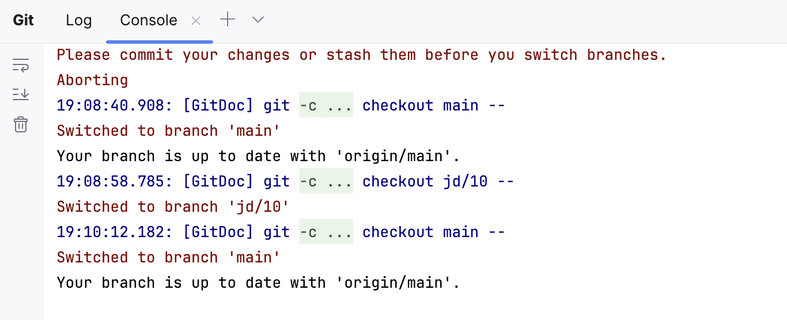Viewport: 787px width, 320px height.
Task: Clear the console with the trash icon
Action: coord(21,124)
